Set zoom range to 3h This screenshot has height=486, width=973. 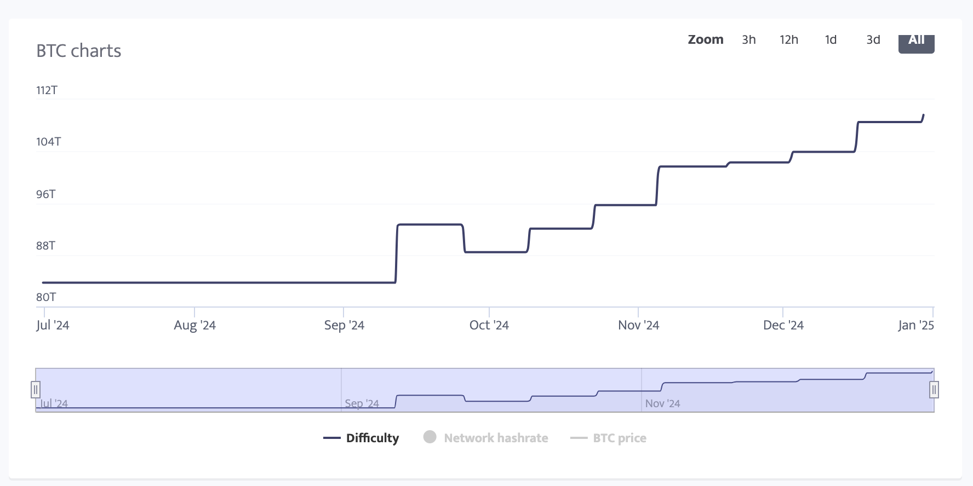coord(749,40)
